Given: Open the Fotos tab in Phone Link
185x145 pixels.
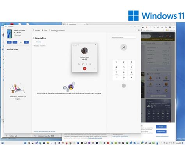Looking at the screenshot, I should coord(44,30).
